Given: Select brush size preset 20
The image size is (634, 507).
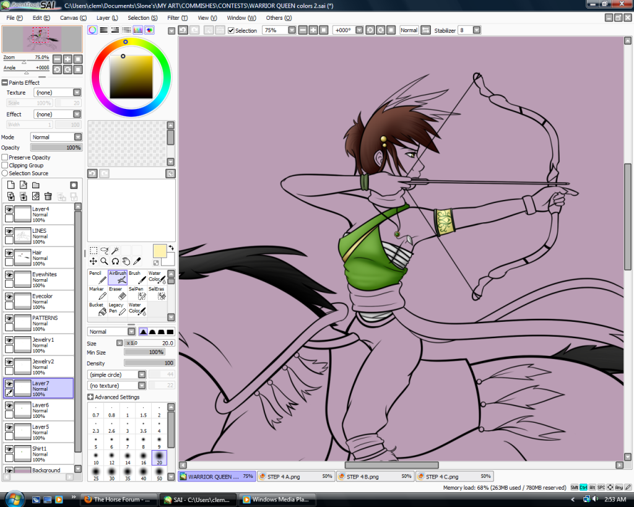Looking at the screenshot, I should [159, 458].
